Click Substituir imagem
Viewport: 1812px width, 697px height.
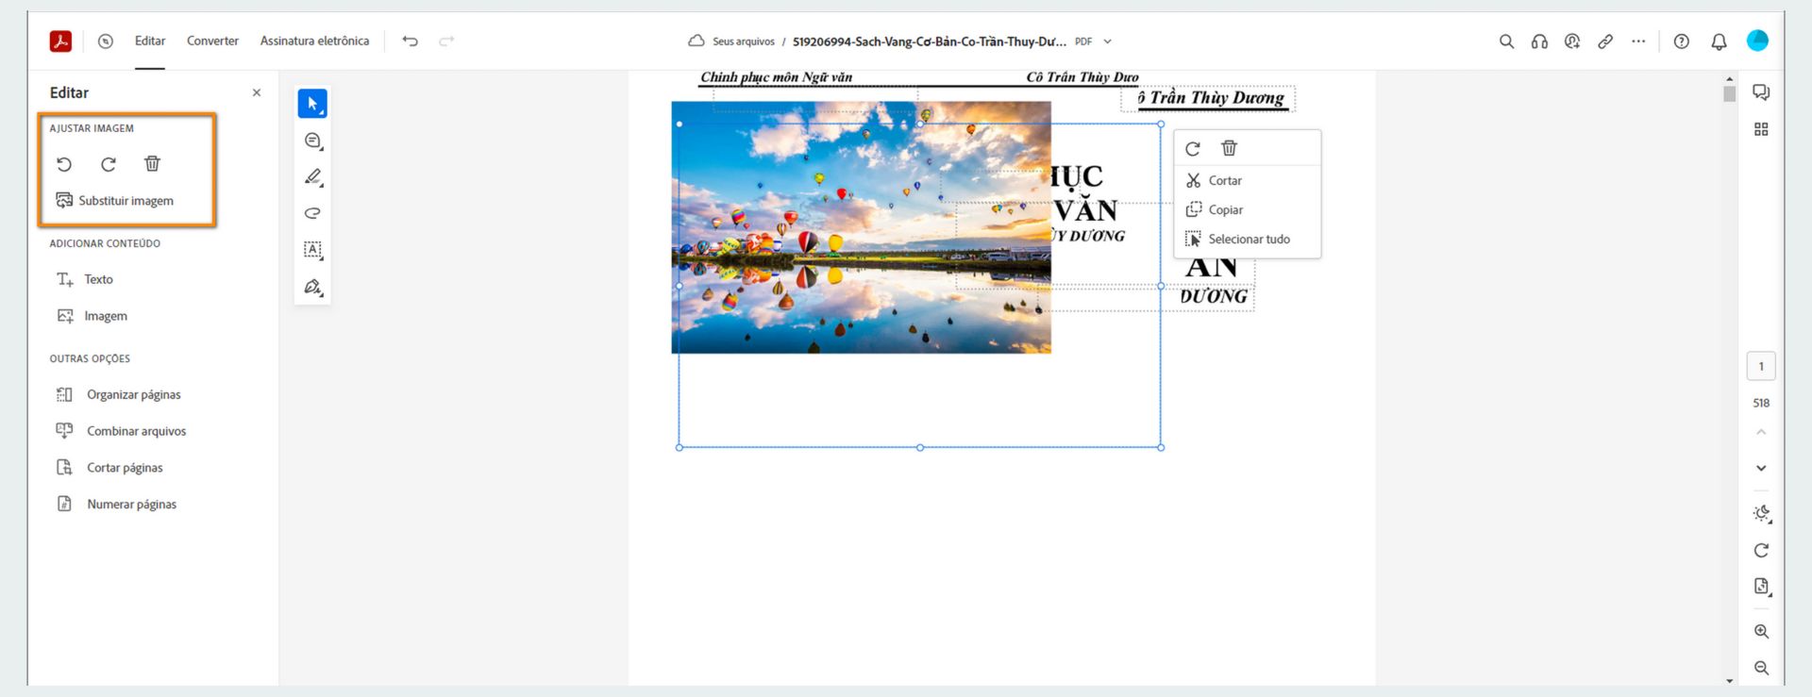(115, 201)
